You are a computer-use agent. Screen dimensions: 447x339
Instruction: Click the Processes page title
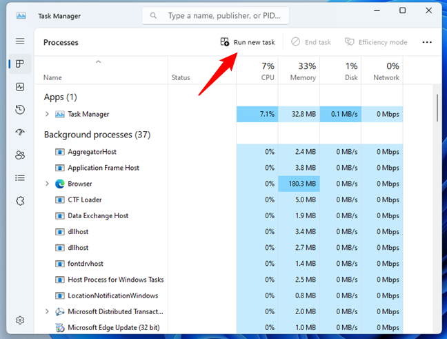(x=61, y=43)
